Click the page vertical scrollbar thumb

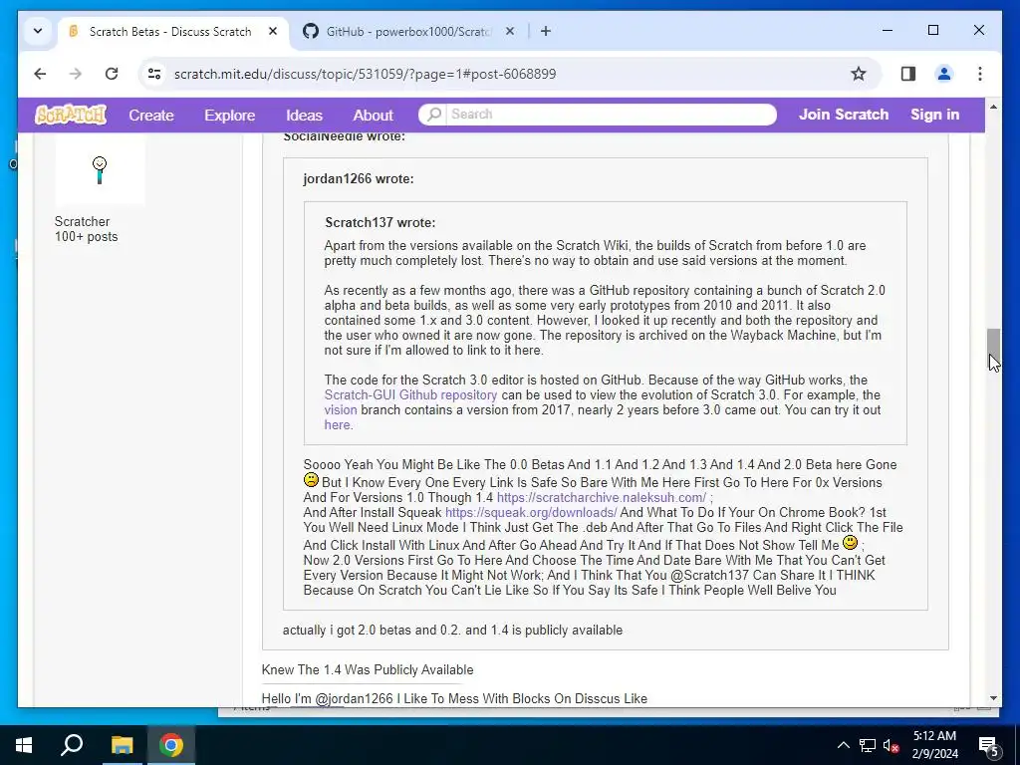click(993, 348)
